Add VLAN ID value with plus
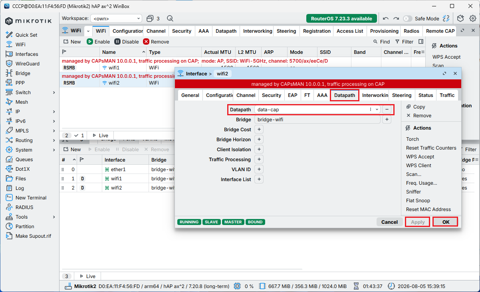Image resolution: width=480 pixels, height=292 pixels. [259, 169]
